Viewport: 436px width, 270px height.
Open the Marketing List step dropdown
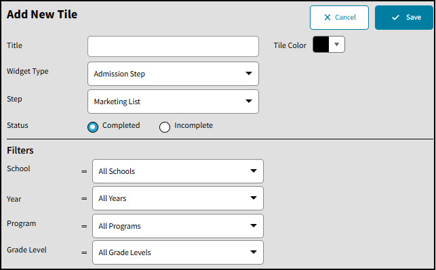173,102
